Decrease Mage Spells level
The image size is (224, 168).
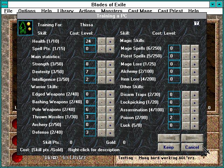(186, 49)
